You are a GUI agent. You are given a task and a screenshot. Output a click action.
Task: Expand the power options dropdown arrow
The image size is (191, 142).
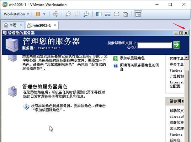pyautogui.click(x=44, y=14)
